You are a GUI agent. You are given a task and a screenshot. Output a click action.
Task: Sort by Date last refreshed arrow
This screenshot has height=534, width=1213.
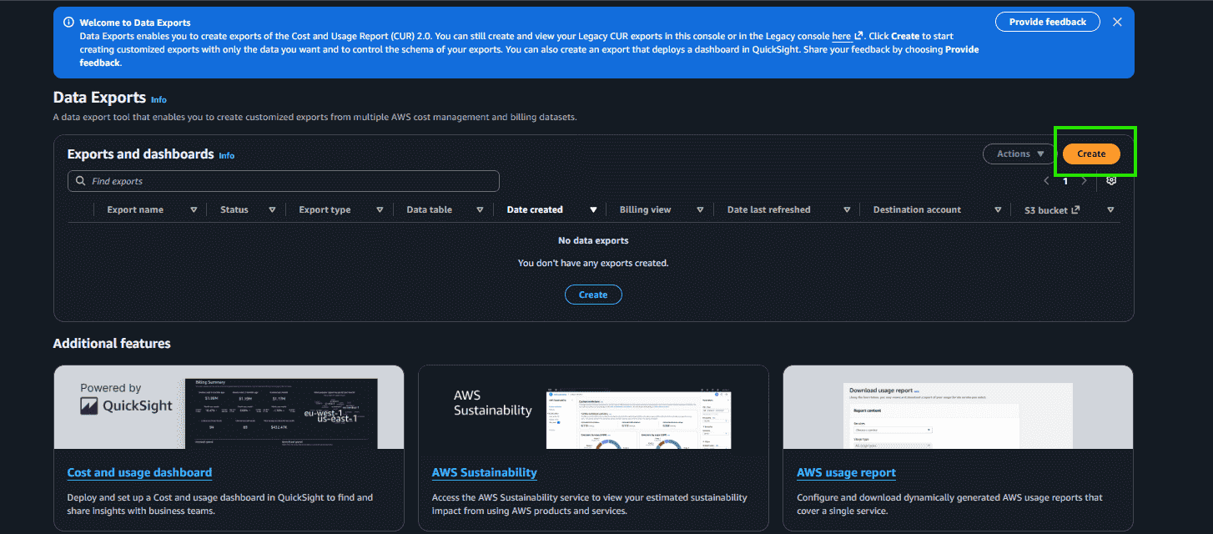(848, 210)
